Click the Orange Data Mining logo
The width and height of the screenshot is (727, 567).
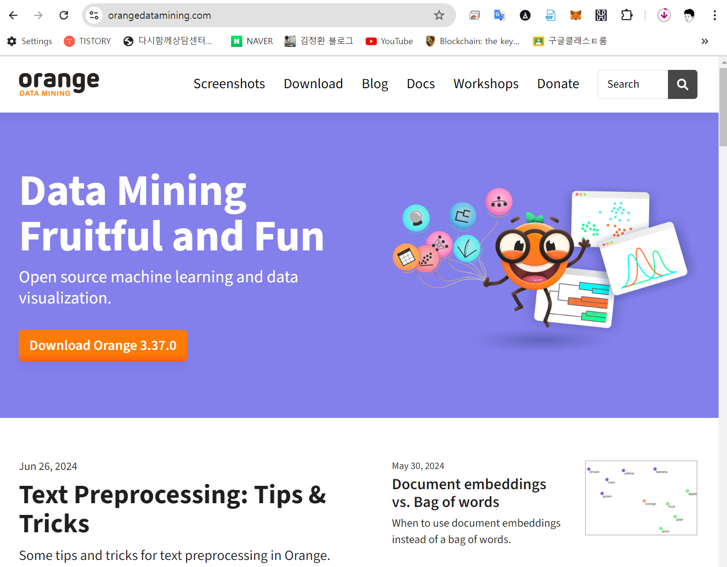click(x=59, y=84)
